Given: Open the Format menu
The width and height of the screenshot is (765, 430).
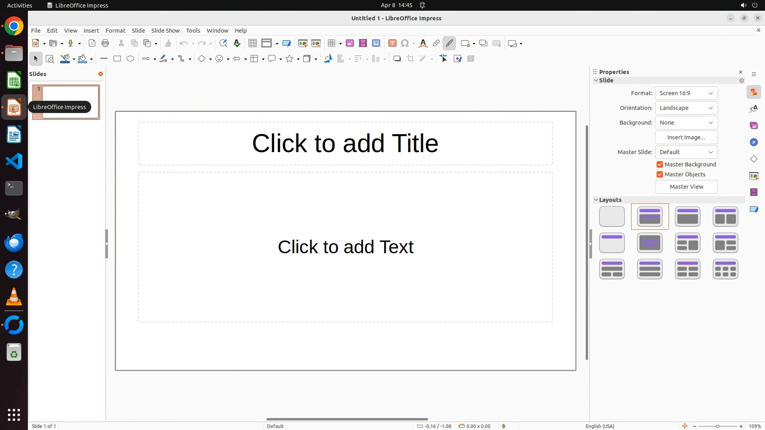Looking at the screenshot, I should click(x=115, y=31).
